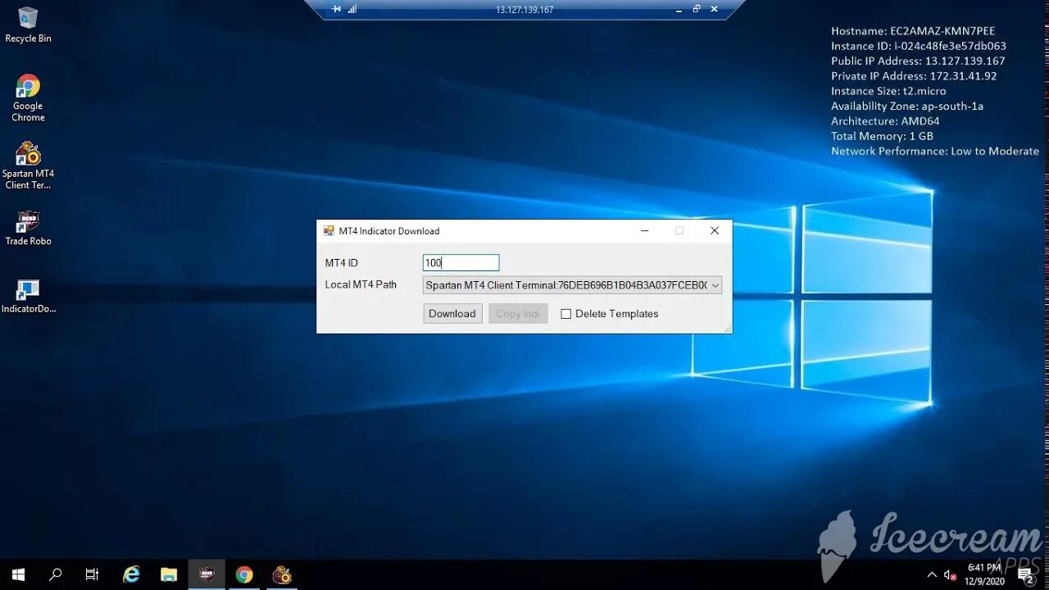The height and width of the screenshot is (590, 1049).
Task: Open the Windows Start menu
Action: [18, 574]
